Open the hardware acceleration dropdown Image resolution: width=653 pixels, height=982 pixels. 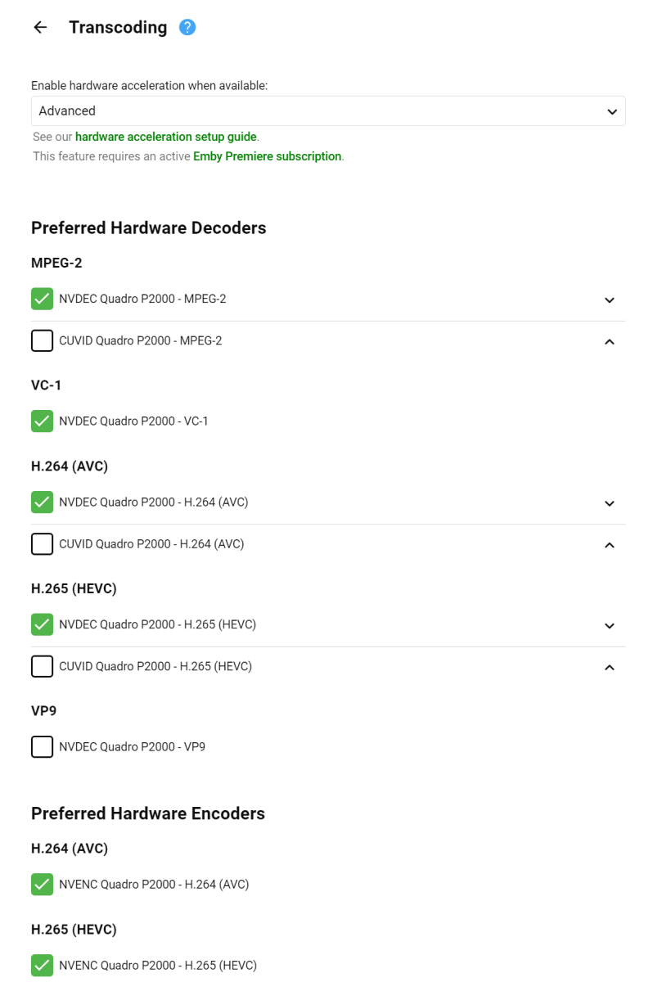coord(328,111)
